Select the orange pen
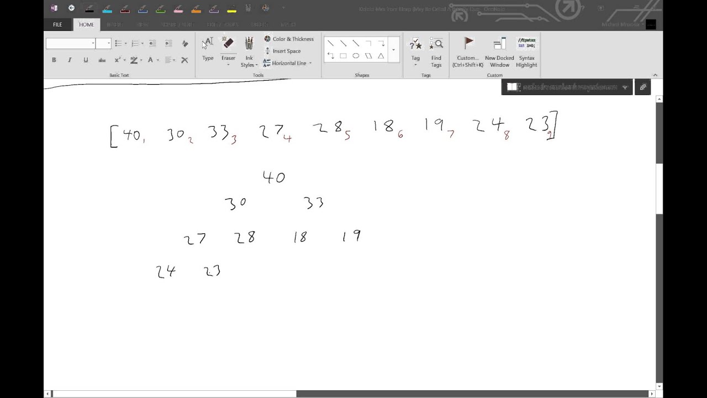The width and height of the screenshot is (707, 398). point(196,8)
